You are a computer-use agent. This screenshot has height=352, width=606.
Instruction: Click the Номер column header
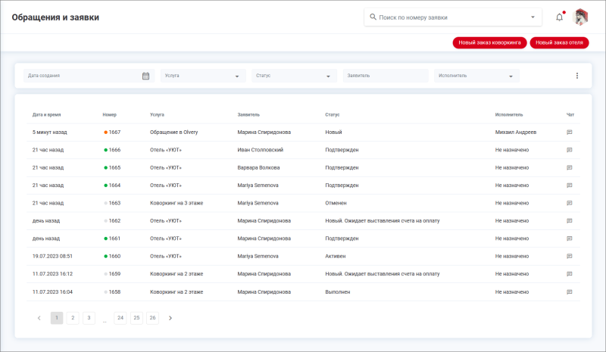109,115
